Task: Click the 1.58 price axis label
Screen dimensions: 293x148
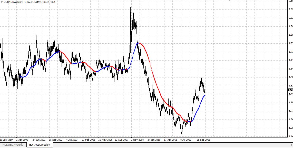Action: point(291,77)
